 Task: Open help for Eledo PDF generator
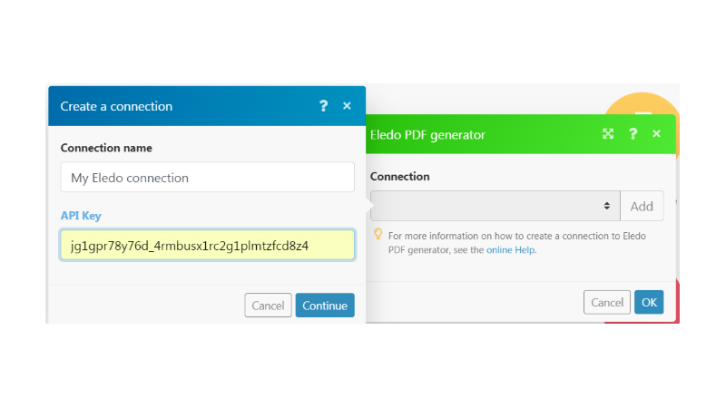point(633,134)
